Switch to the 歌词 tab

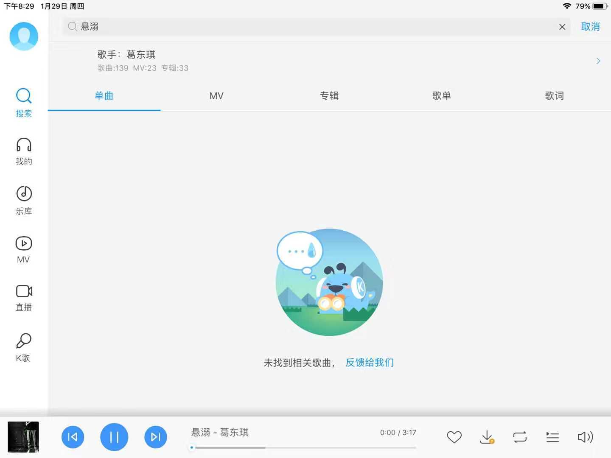(554, 96)
